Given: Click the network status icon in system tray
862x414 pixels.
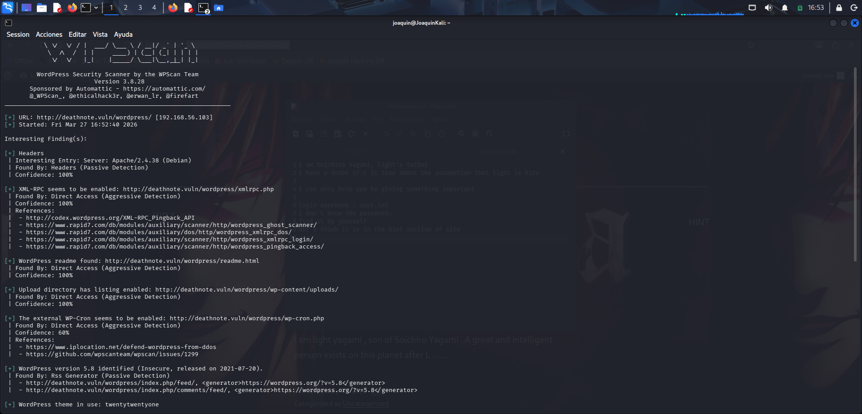Looking at the screenshot, I should pyautogui.click(x=752, y=7).
